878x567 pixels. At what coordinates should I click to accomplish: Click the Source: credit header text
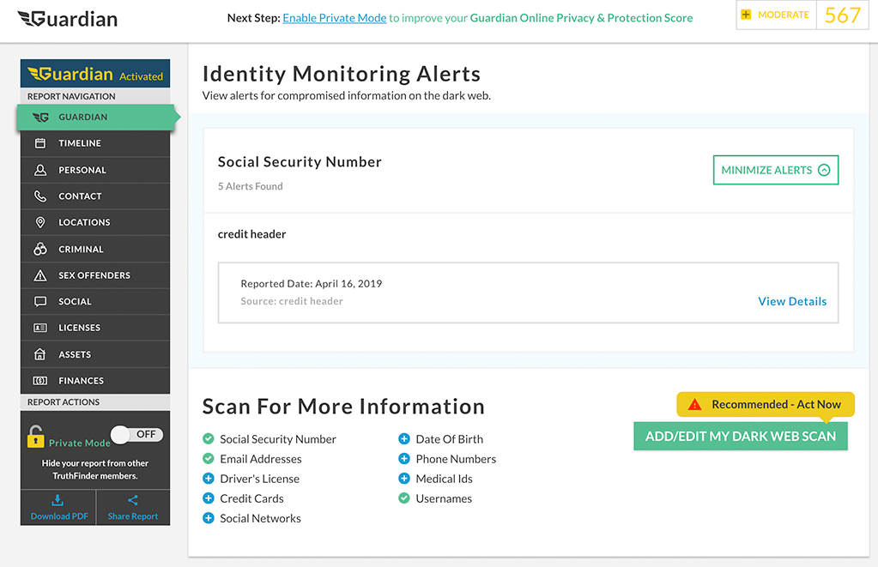pyautogui.click(x=292, y=301)
